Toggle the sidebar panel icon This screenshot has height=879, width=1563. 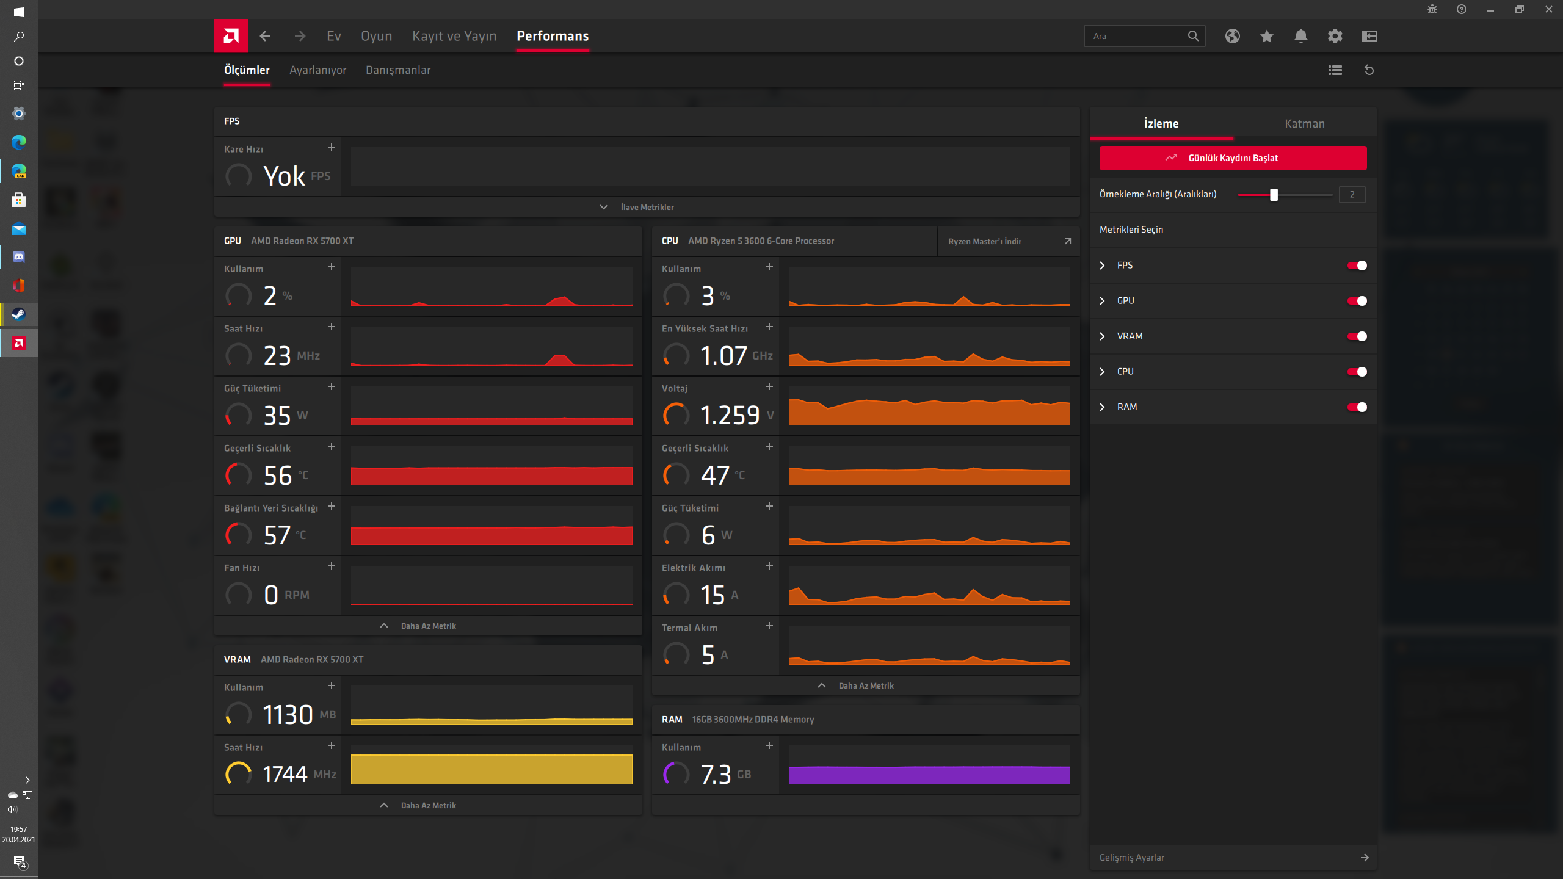[x=1369, y=36]
